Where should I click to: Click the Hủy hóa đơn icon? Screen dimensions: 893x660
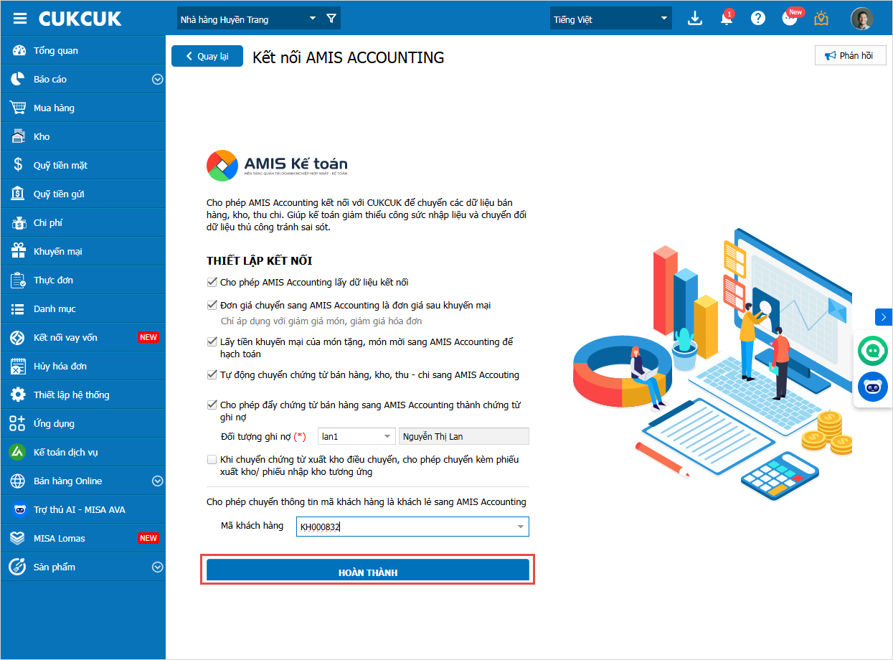[x=18, y=366]
